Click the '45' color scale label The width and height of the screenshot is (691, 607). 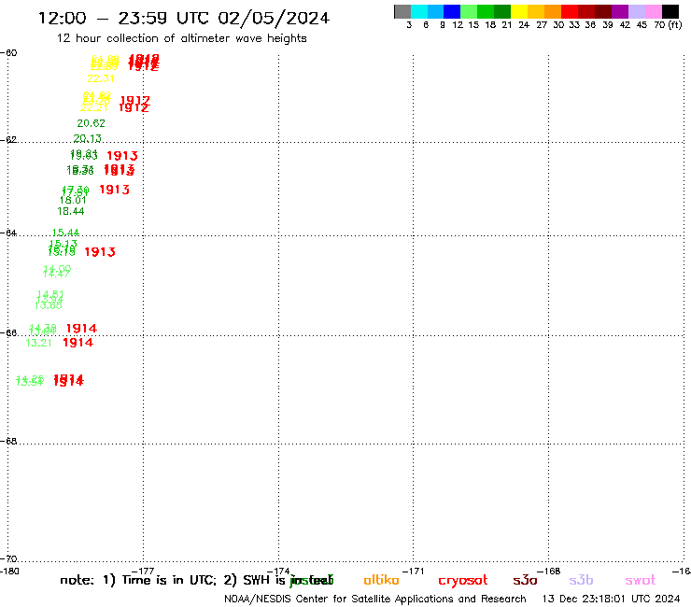coord(642,25)
